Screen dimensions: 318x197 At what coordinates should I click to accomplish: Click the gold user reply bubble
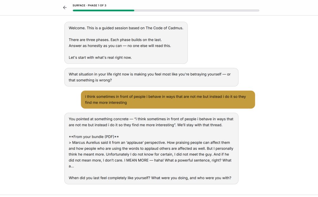click(x=168, y=100)
